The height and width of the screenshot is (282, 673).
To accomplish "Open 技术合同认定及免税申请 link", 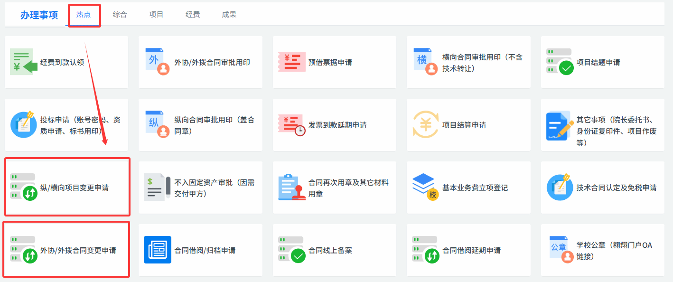I will 616,188.
